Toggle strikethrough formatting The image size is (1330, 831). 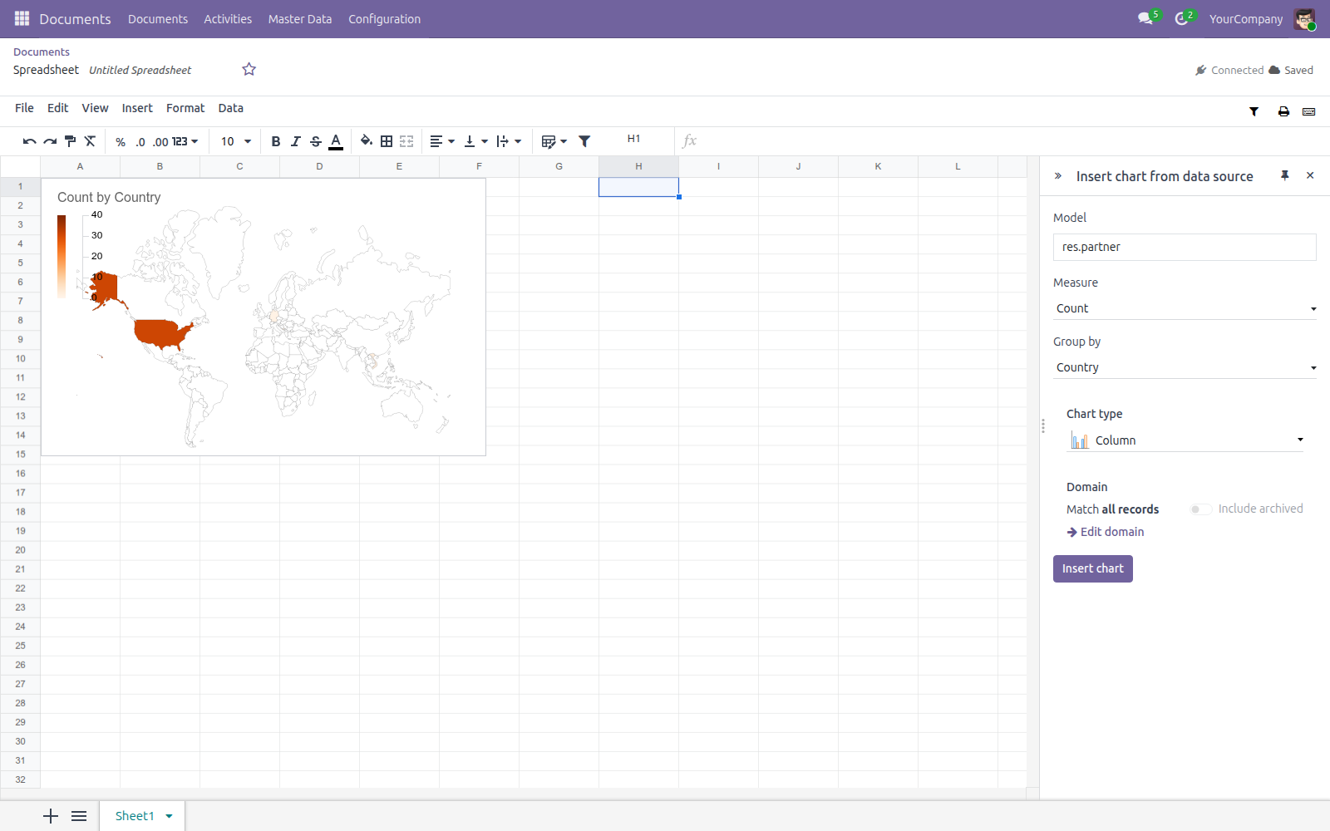tap(316, 141)
